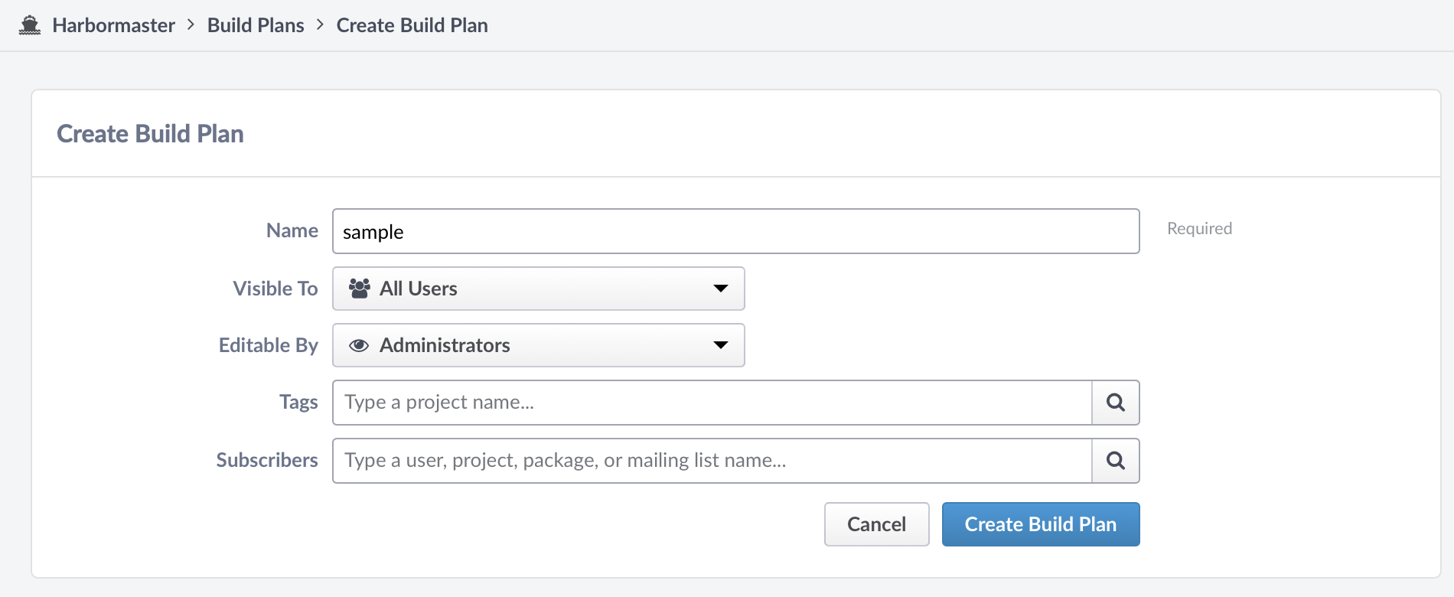
Task: Click the Name input containing sample
Action: [x=735, y=231]
